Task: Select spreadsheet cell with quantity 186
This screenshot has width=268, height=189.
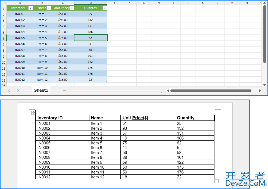Action: coord(91,32)
